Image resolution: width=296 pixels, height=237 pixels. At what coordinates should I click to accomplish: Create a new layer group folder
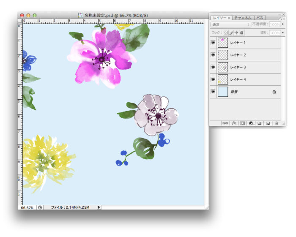click(x=259, y=123)
